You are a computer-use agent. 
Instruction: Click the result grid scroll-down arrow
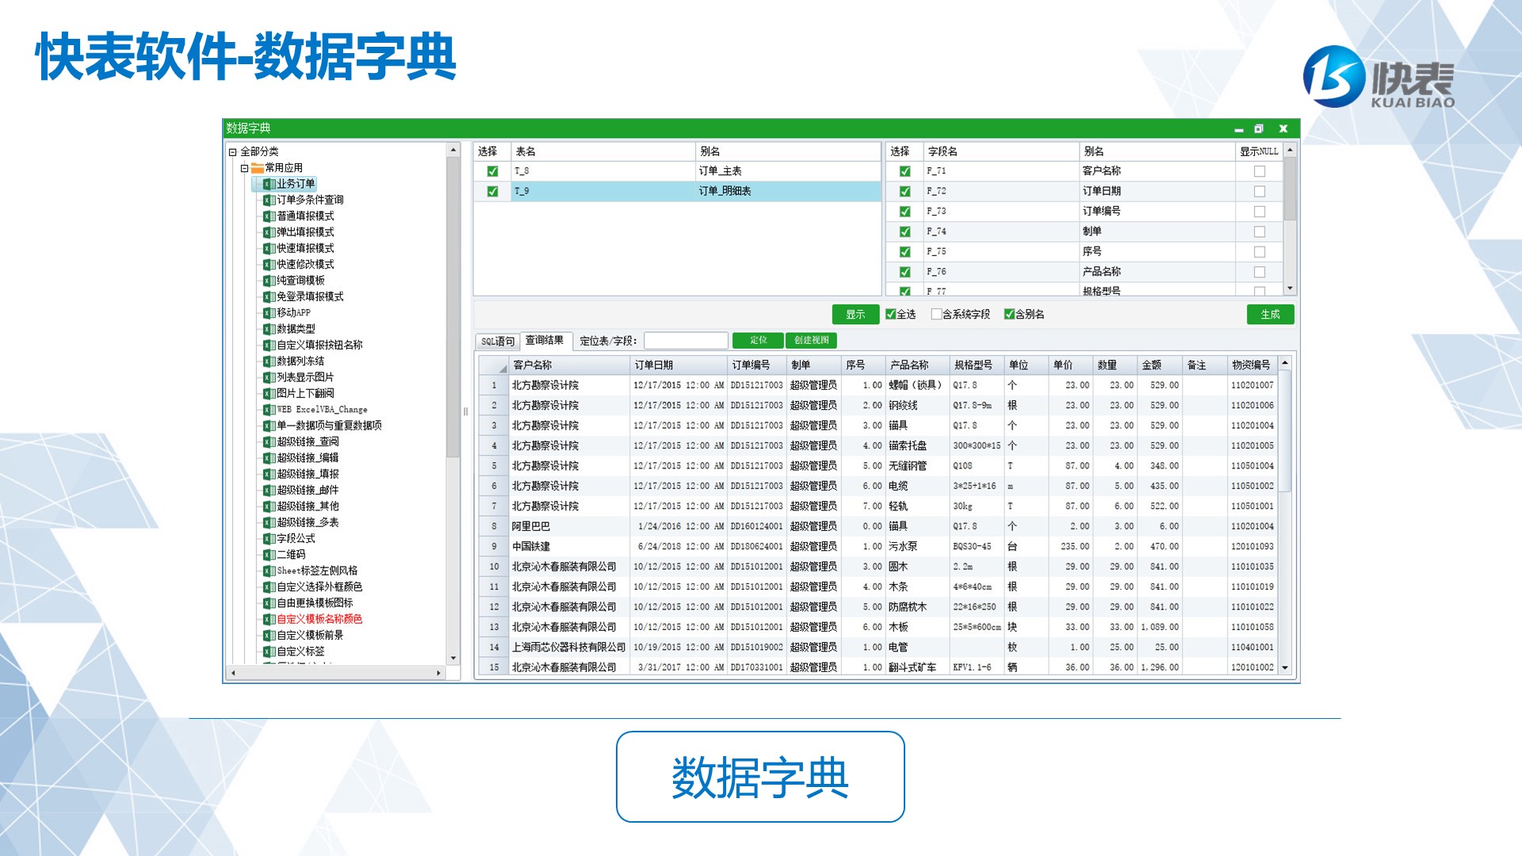click(x=1285, y=668)
